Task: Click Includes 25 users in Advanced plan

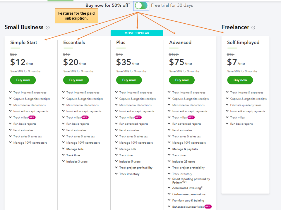Action: click(x=184, y=162)
